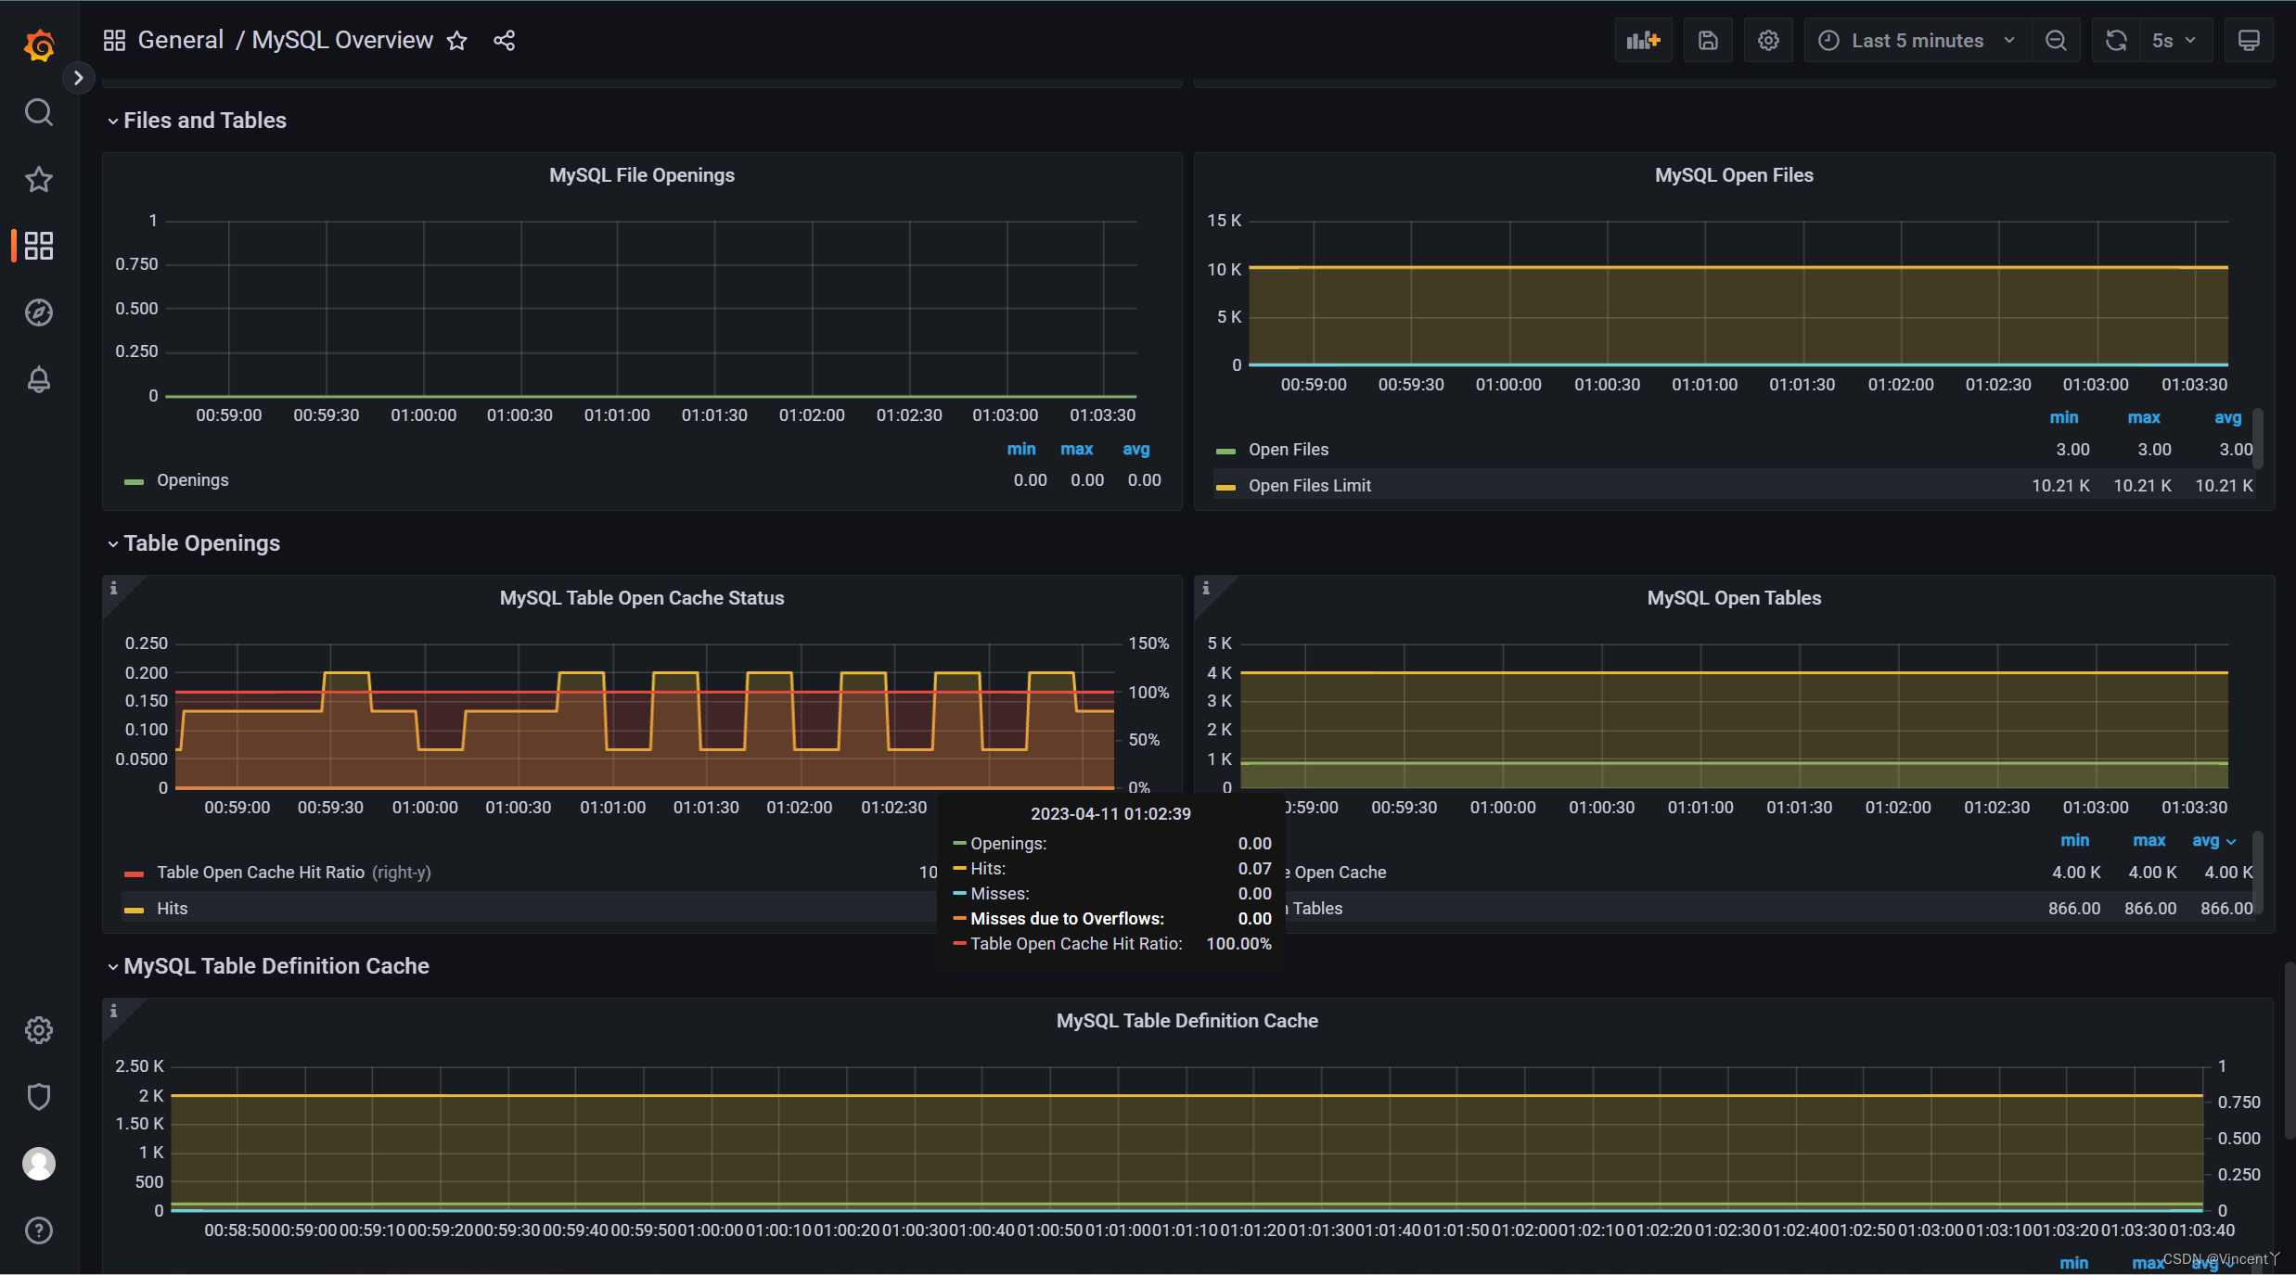Mark dashboard as favorite with star icon
The width and height of the screenshot is (2296, 1275).
coord(457,41)
